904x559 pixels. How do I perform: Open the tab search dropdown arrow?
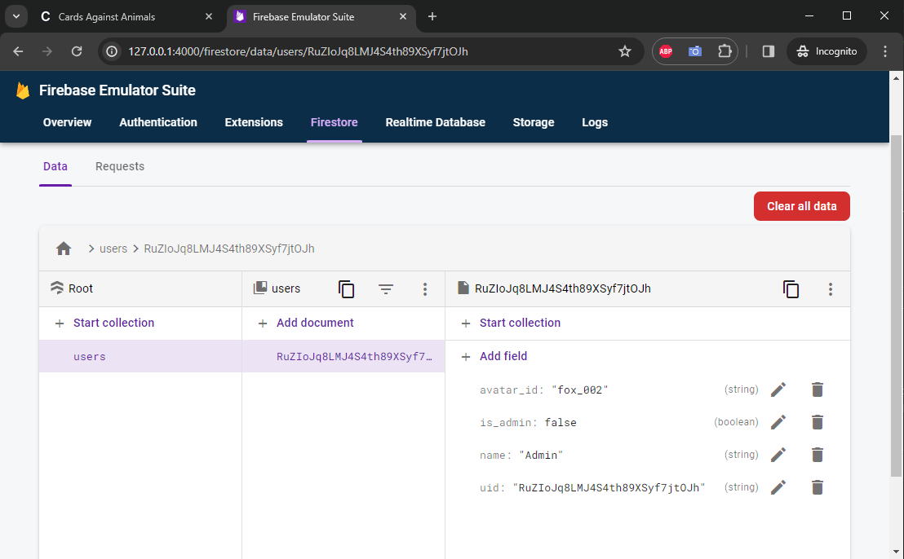[16, 16]
